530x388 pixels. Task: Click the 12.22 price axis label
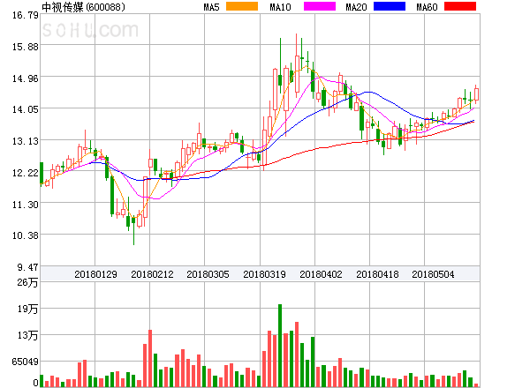(x=26, y=173)
